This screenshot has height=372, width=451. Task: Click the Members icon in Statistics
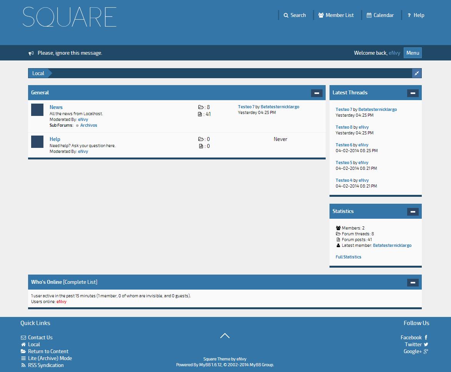(338, 228)
